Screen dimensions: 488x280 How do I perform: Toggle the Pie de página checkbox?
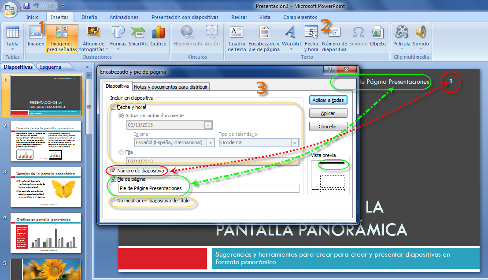point(114,179)
